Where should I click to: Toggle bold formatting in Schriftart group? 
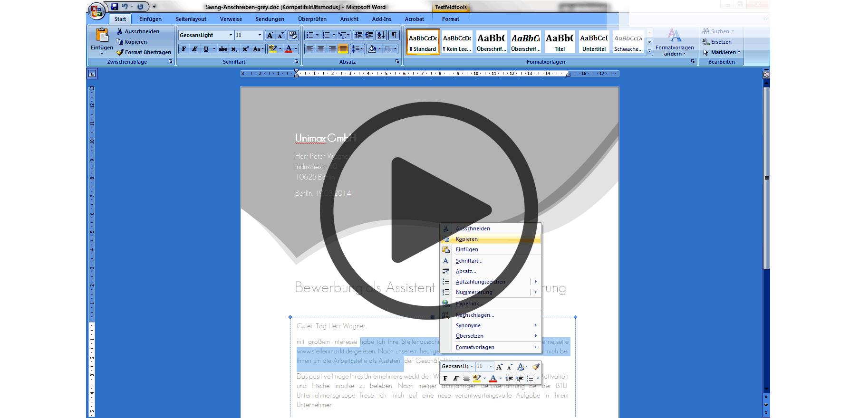184,49
